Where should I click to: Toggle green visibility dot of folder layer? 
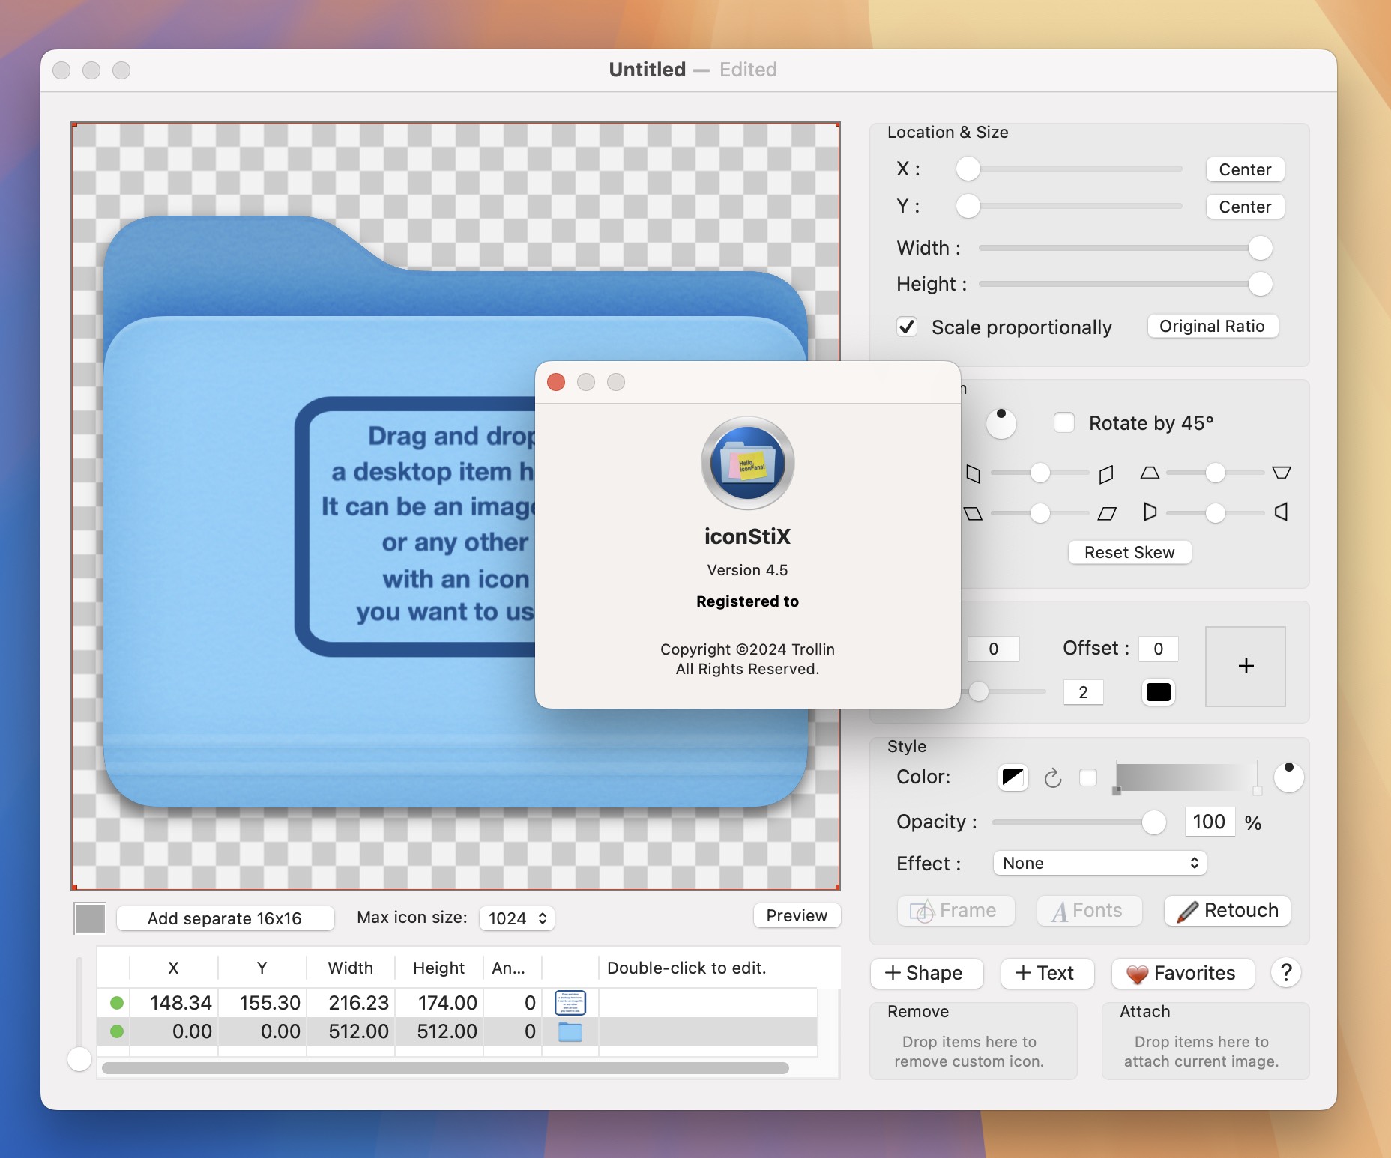116,1031
